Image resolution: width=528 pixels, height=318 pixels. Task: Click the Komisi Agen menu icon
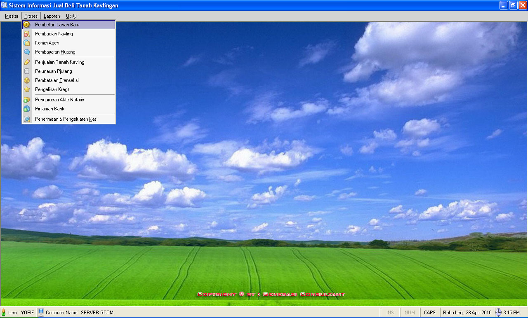[x=27, y=43]
